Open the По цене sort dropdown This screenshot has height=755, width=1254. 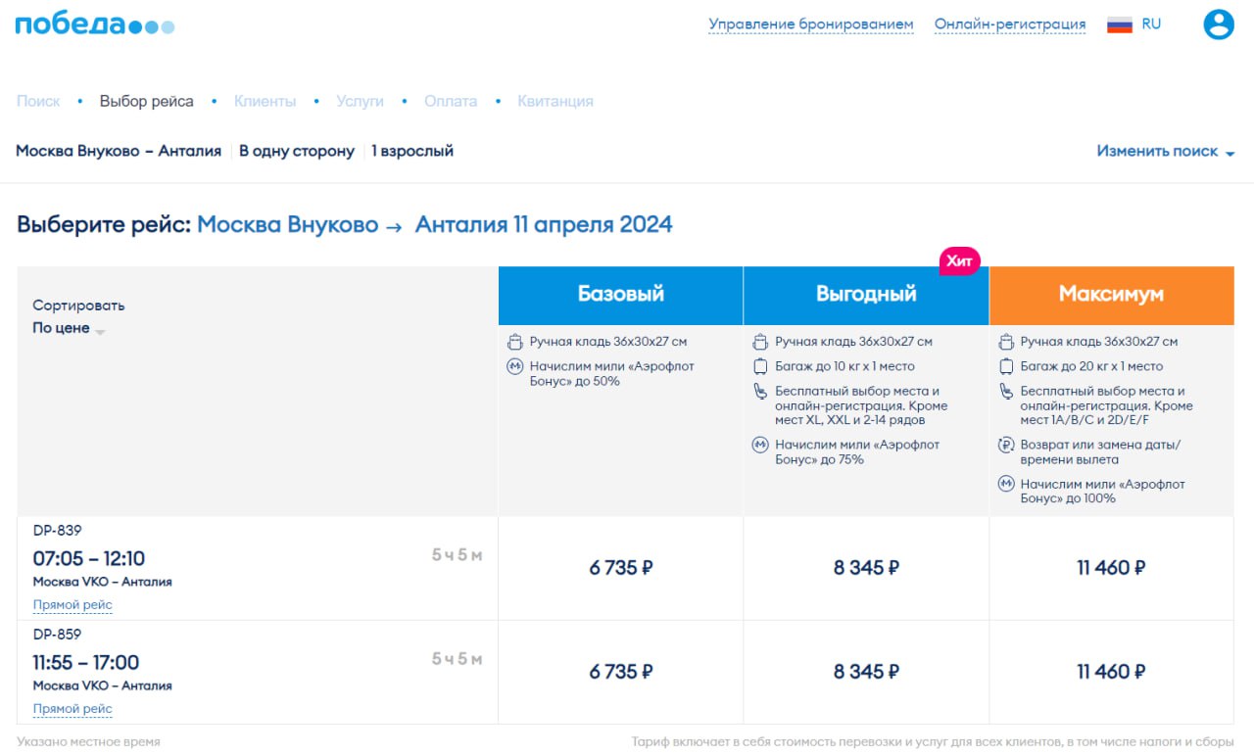tap(69, 328)
